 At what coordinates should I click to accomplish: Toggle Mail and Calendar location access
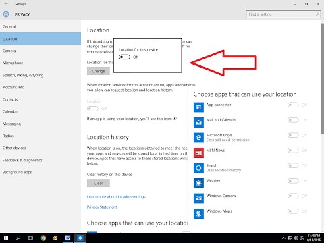point(293,120)
